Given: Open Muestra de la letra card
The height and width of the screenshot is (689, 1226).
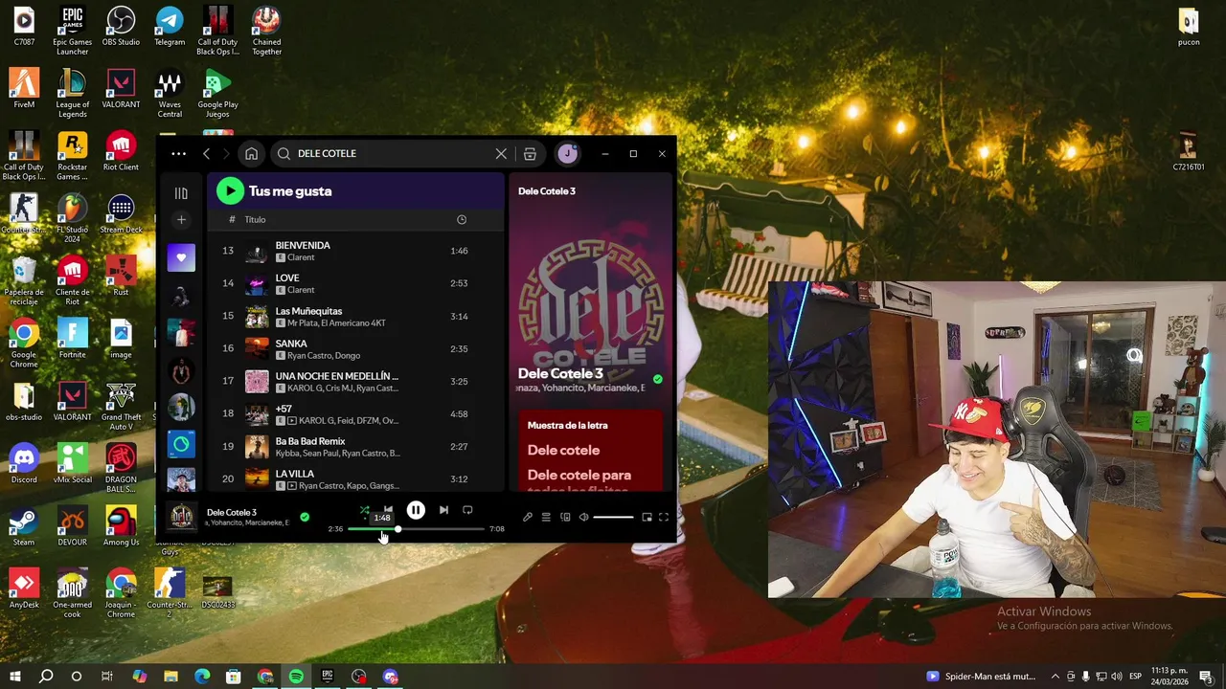Looking at the screenshot, I should point(590,450).
